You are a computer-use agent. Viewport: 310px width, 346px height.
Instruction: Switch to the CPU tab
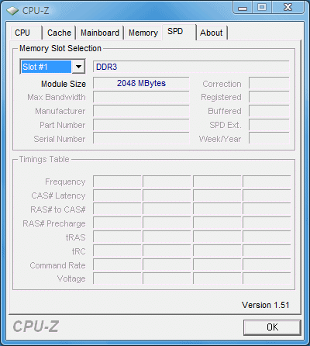point(26,33)
